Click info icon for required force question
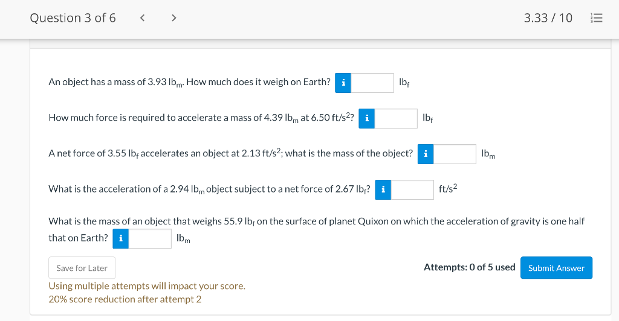619x321 pixels. click(x=366, y=118)
